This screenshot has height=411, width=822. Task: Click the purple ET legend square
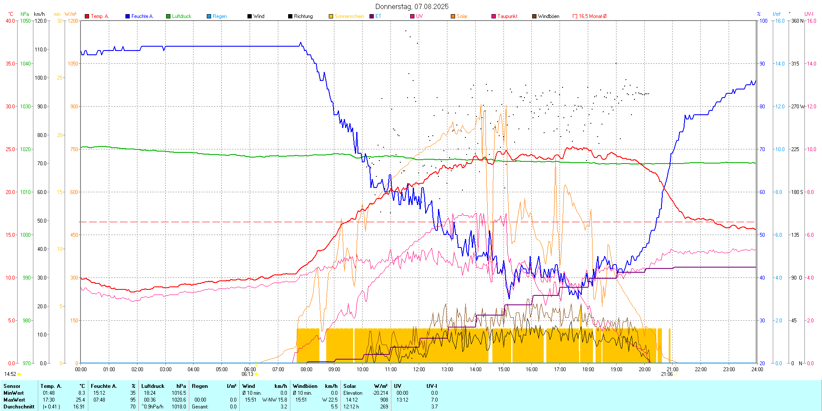coord(372,16)
